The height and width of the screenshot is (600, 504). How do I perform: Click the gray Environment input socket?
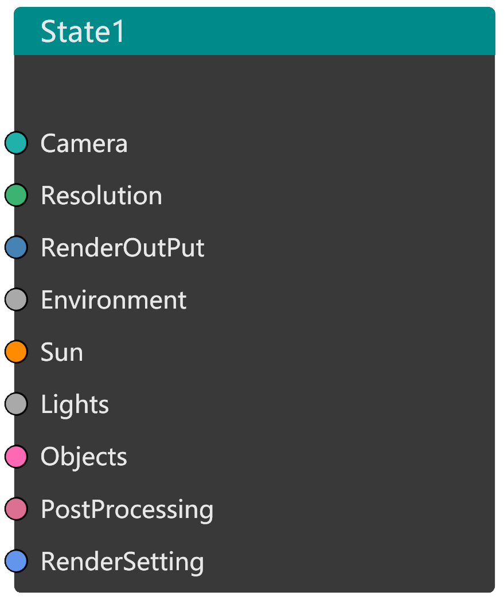click(16, 299)
